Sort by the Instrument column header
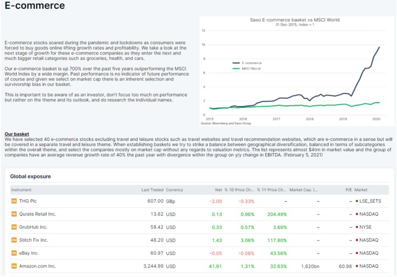The height and width of the screenshot is (277, 397). click(x=21, y=190)
